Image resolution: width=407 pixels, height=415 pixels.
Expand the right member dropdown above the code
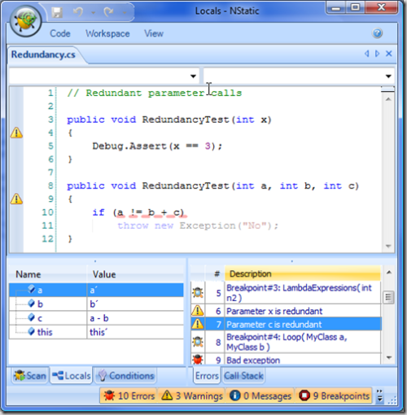click(x=388, y=76)
